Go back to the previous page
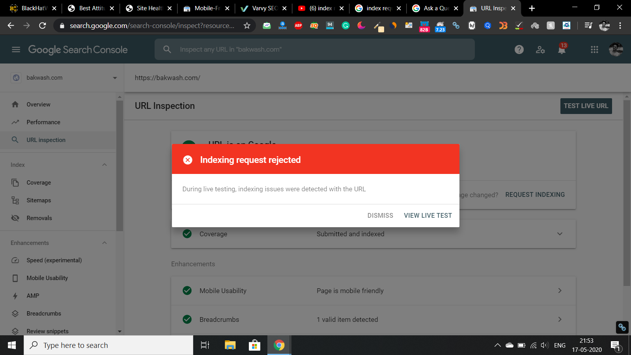This screenshot has width=631, height=355. tap(11, 26)
